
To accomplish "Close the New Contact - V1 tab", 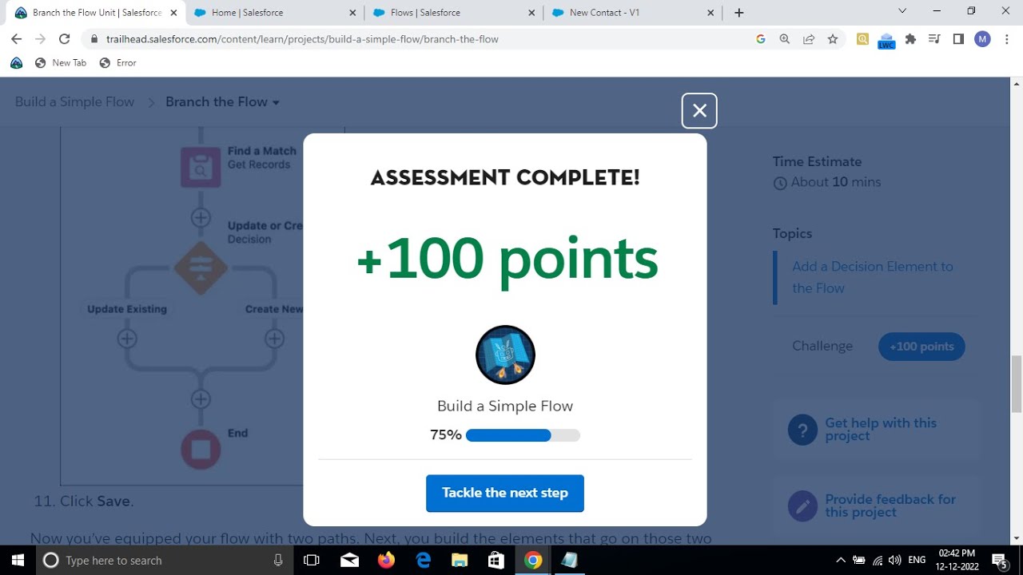I will 711,13.
